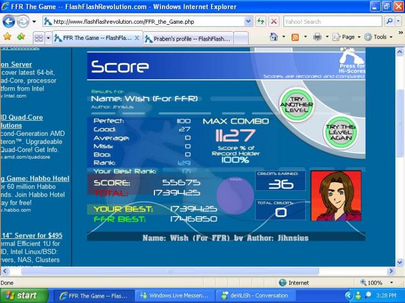Expand the address bar history dropdown
Screen dimensions: 405x303
[x=248, y=22]
